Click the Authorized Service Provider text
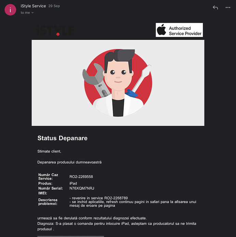This screenshot has height=237, width=236. tap(185, 31)
